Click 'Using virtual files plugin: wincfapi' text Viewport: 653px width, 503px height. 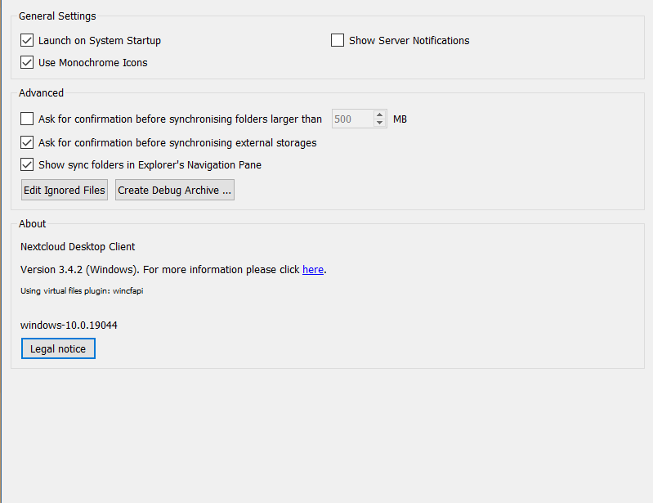click(82, 291)
